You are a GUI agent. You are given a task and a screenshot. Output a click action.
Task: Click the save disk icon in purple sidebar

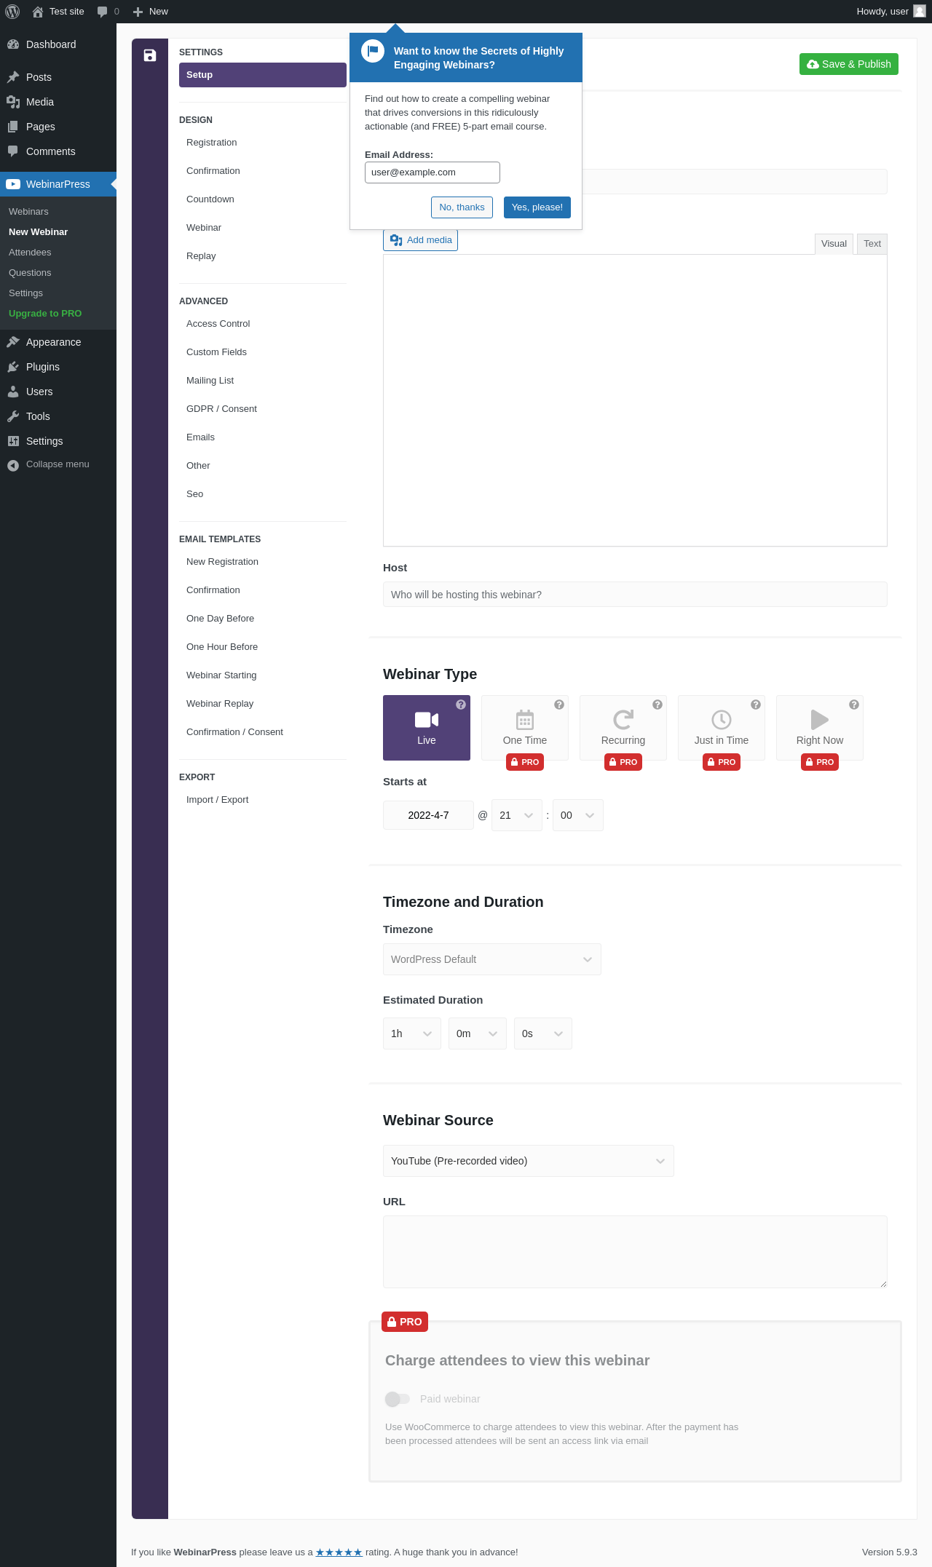(x=150, y=56)
